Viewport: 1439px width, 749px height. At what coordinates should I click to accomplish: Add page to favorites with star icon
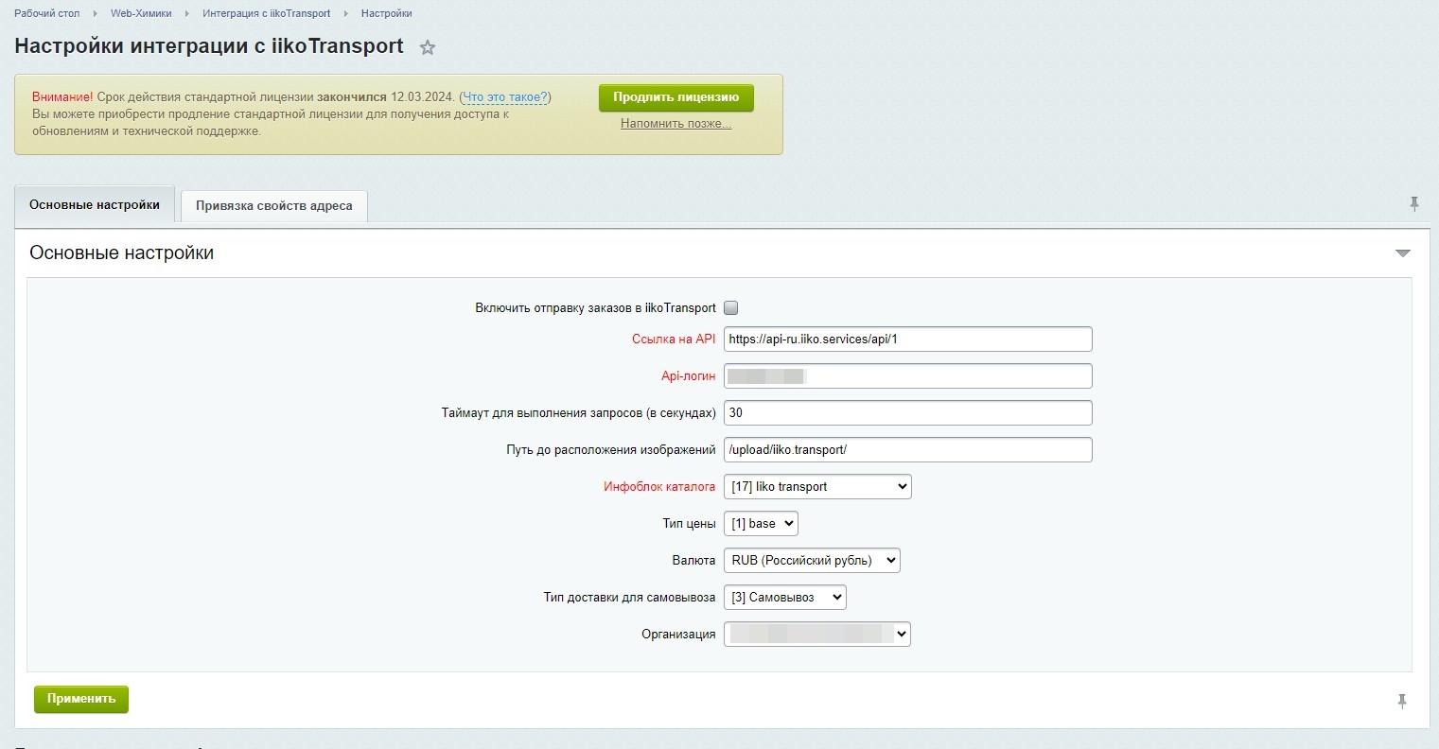click(x=428, y=48)
